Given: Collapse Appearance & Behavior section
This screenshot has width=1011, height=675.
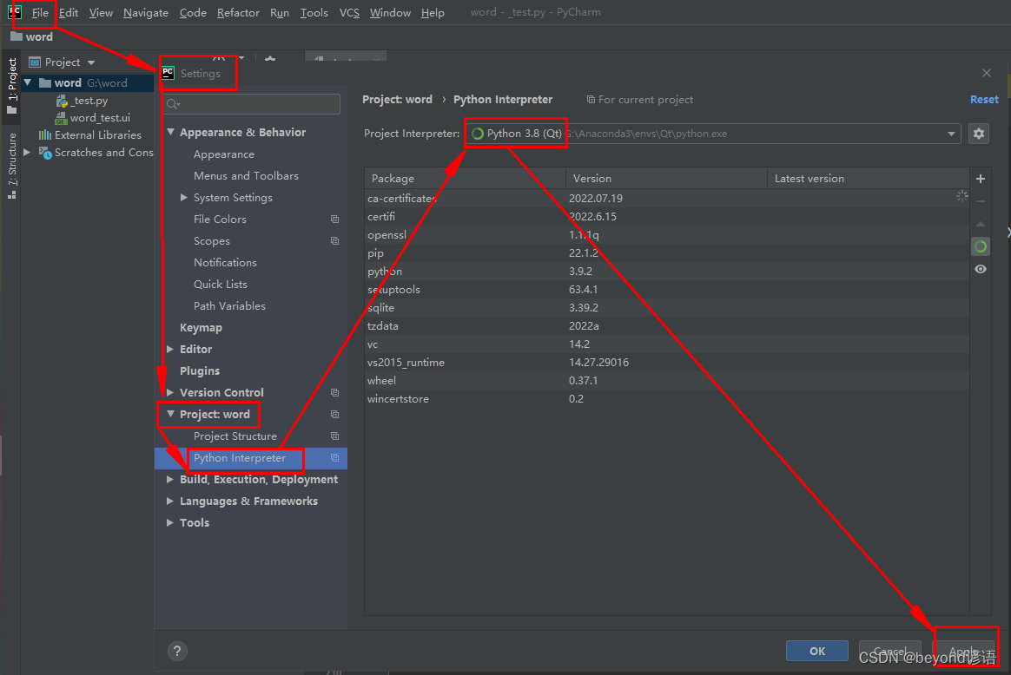Looking at the screenshot, I should 171,132.
